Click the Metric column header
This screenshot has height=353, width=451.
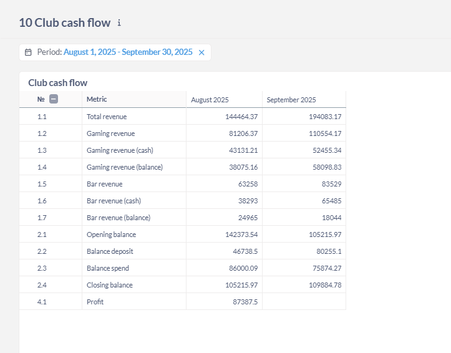click(x=97, y=99)
